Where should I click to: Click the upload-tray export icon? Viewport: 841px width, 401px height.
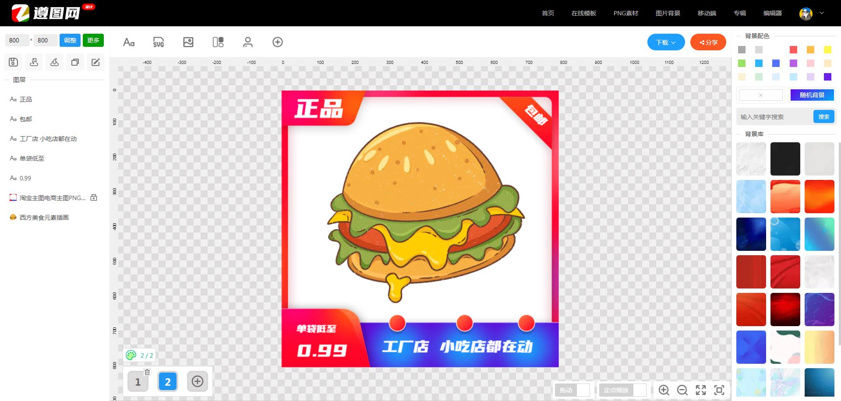coord(34,62)
